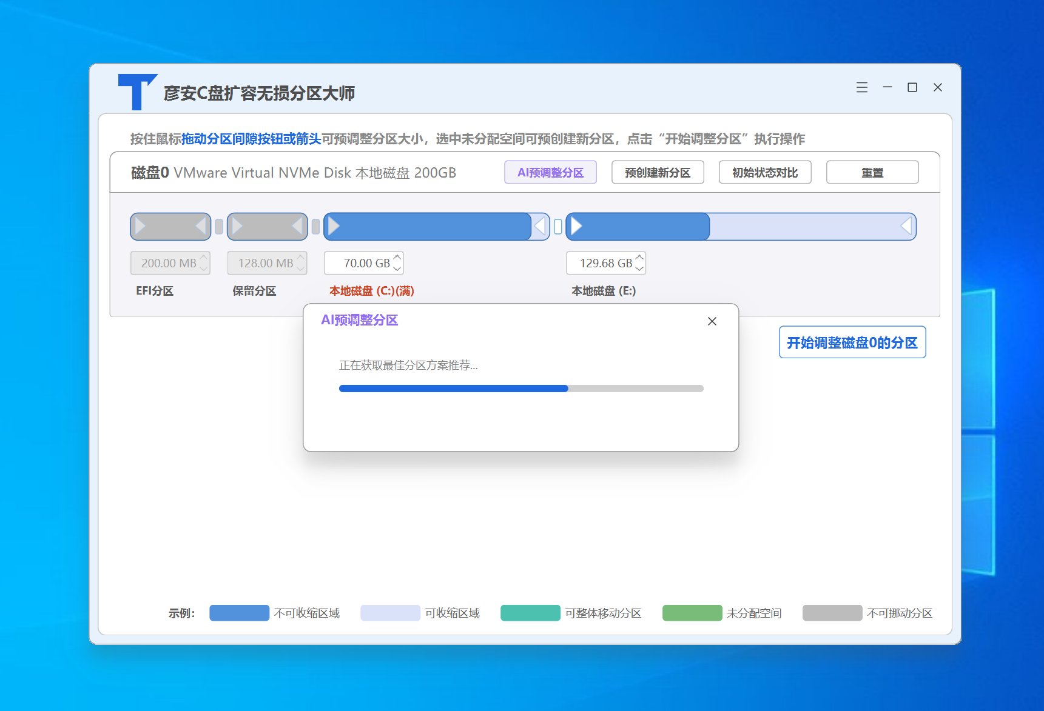The image size is (1044, 711).
Task: Decrease E: partition size with down stepper
Action: tap(639, 269)
